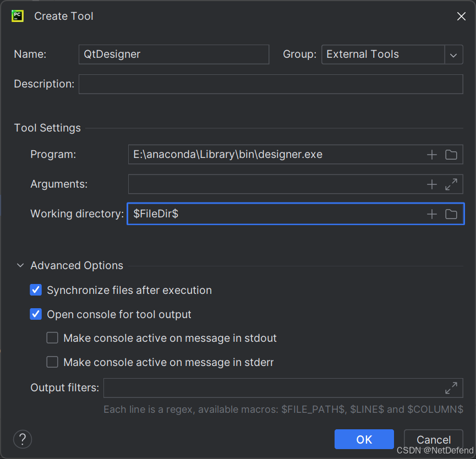The width and height of the screenshot is (476, 459).
Task: Browse for Working directory folder
Action: (x=451, y=214)
